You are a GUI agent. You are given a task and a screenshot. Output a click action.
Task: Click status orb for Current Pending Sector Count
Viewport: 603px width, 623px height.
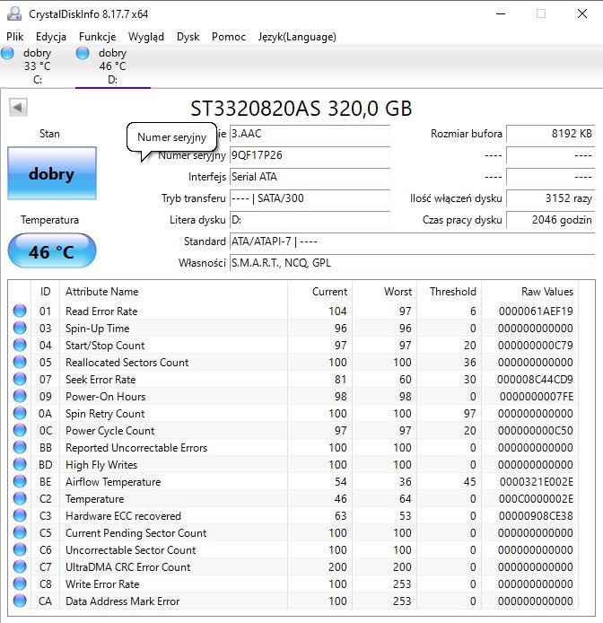tap(20, 533)
